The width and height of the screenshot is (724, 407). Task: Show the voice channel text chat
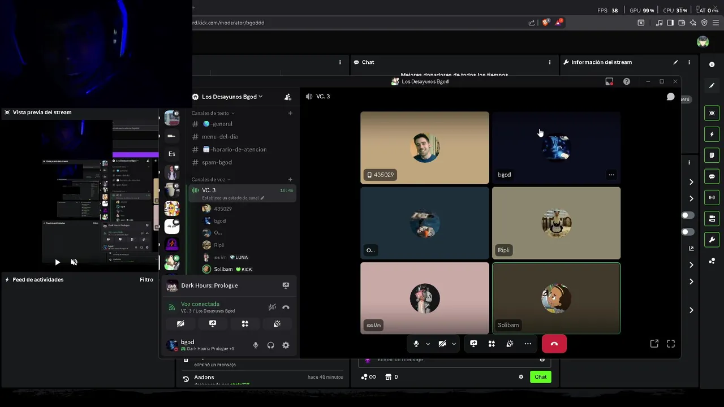click(670, 97)
